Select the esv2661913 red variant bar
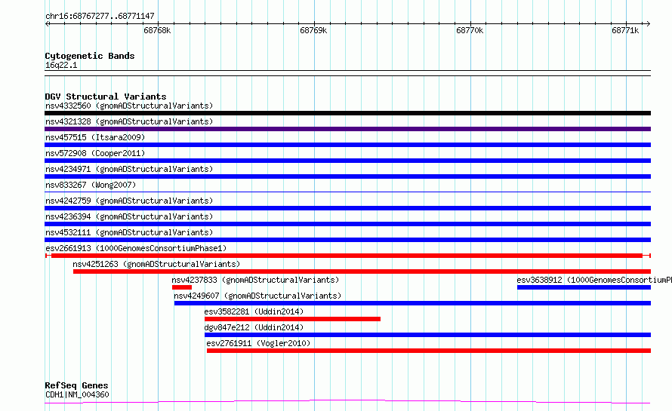Screen dimensions: 672x411 347,256
